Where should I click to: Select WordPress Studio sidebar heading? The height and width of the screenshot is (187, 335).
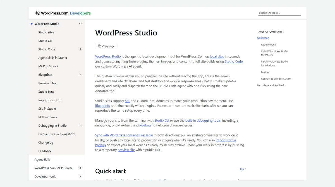[47, 24]
